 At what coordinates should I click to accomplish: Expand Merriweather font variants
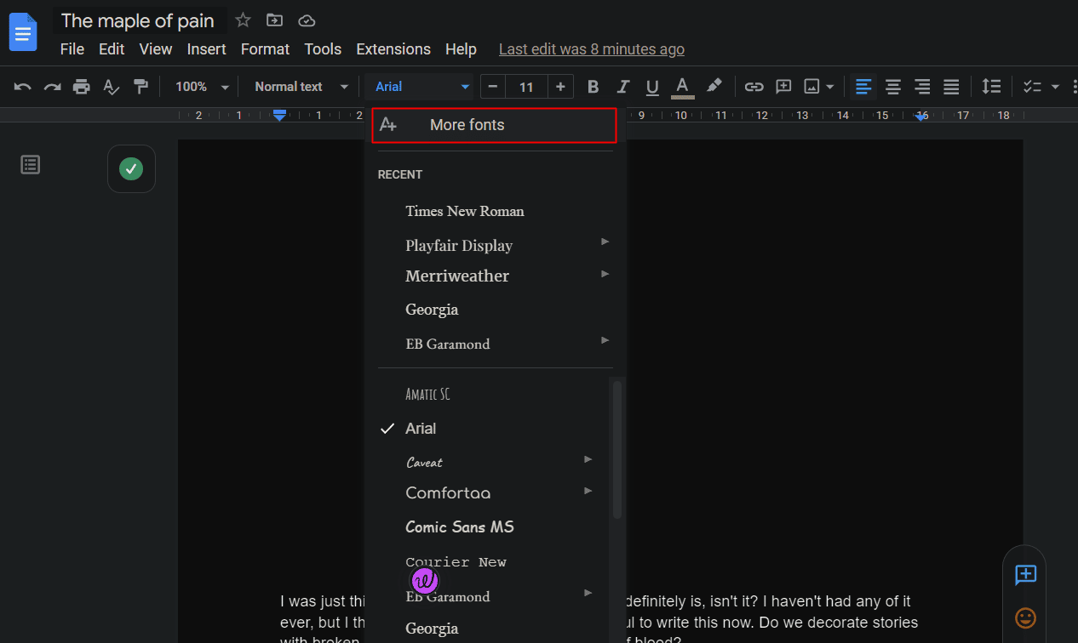[605, 274]
